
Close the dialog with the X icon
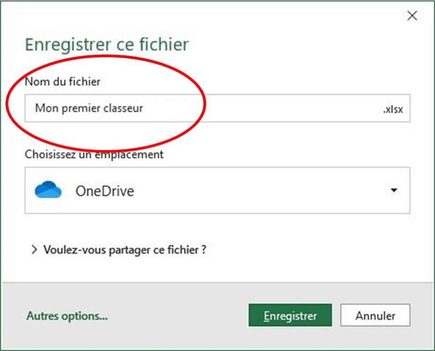pos(412,16)
